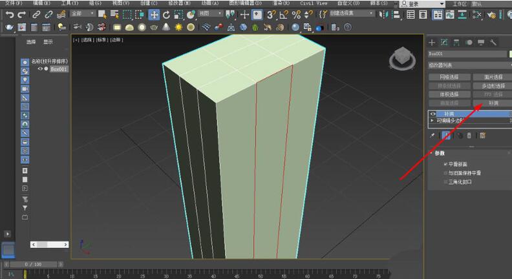This screenshot has width=512, height=279.
Task: Collapse the 参数 rollout
Action: coord(440,153)
